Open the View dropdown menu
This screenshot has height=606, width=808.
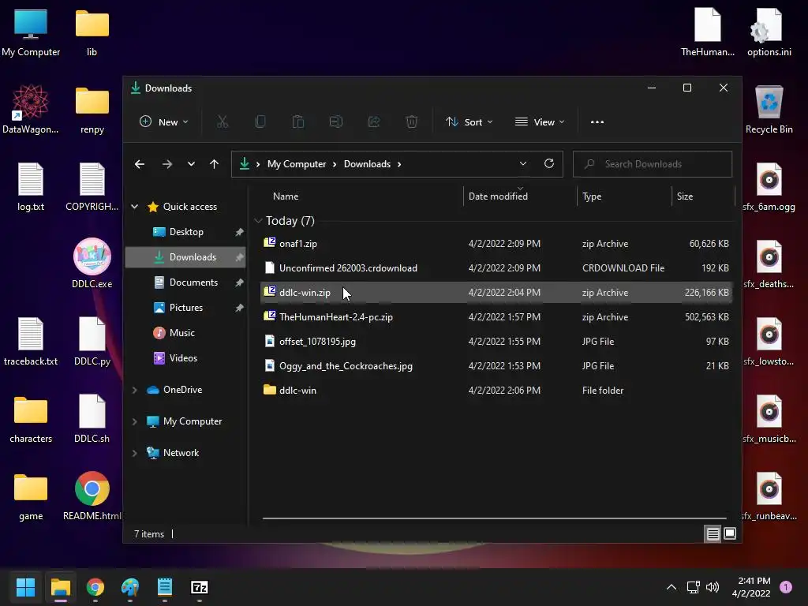coord(540,122)
